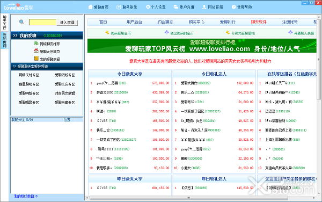Click user 游客321000 (3210000)
Viewport: 322px width, 202px height.
(112, 92)
